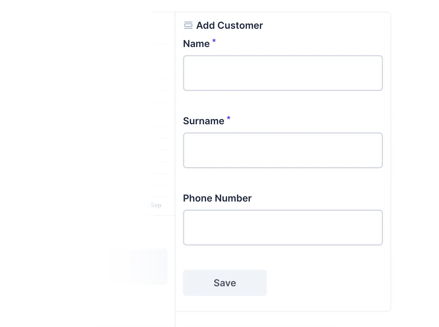
Task: Click the Sep label in the left sidebar
Action: (x=156, y=205)
